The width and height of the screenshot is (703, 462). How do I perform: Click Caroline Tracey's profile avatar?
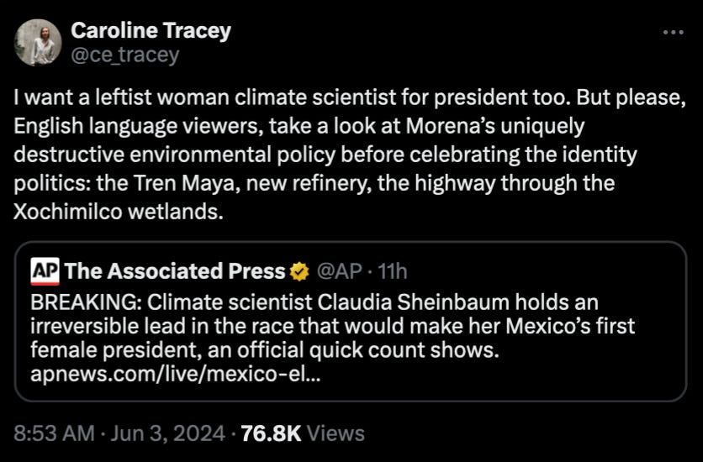click(x=39, y=43)
